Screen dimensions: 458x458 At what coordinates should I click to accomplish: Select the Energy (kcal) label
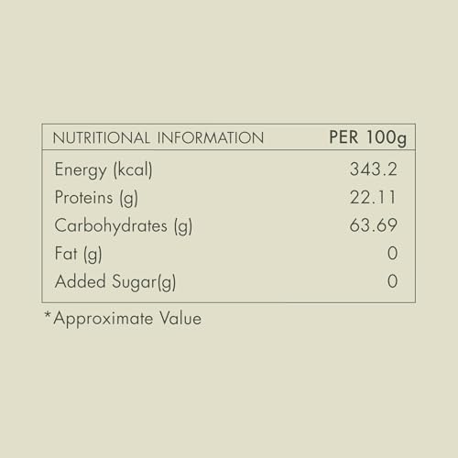click(x=104, y=170)
